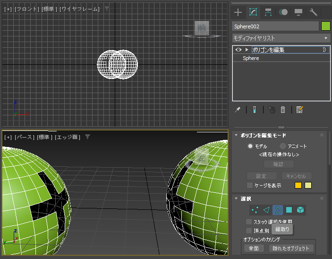Image resolution: width=332 pixels, height=259 pixels.
Task: Open the Motion panel tab
Action: pyautogui.click(x=283, y=12)
